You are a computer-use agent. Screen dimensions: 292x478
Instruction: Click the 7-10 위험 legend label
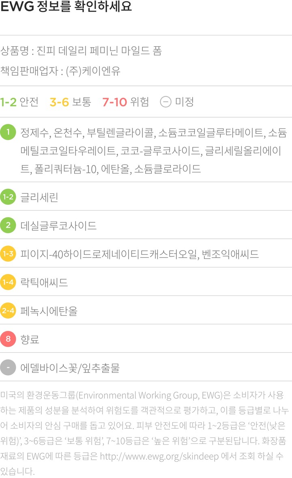click(x=126, y=102)
